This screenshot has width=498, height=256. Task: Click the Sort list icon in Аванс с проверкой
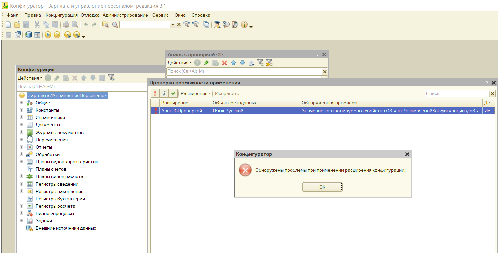click(x=251, y=63)
